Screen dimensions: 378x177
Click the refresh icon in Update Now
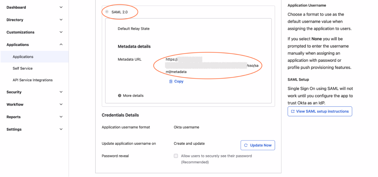point(246,145)
